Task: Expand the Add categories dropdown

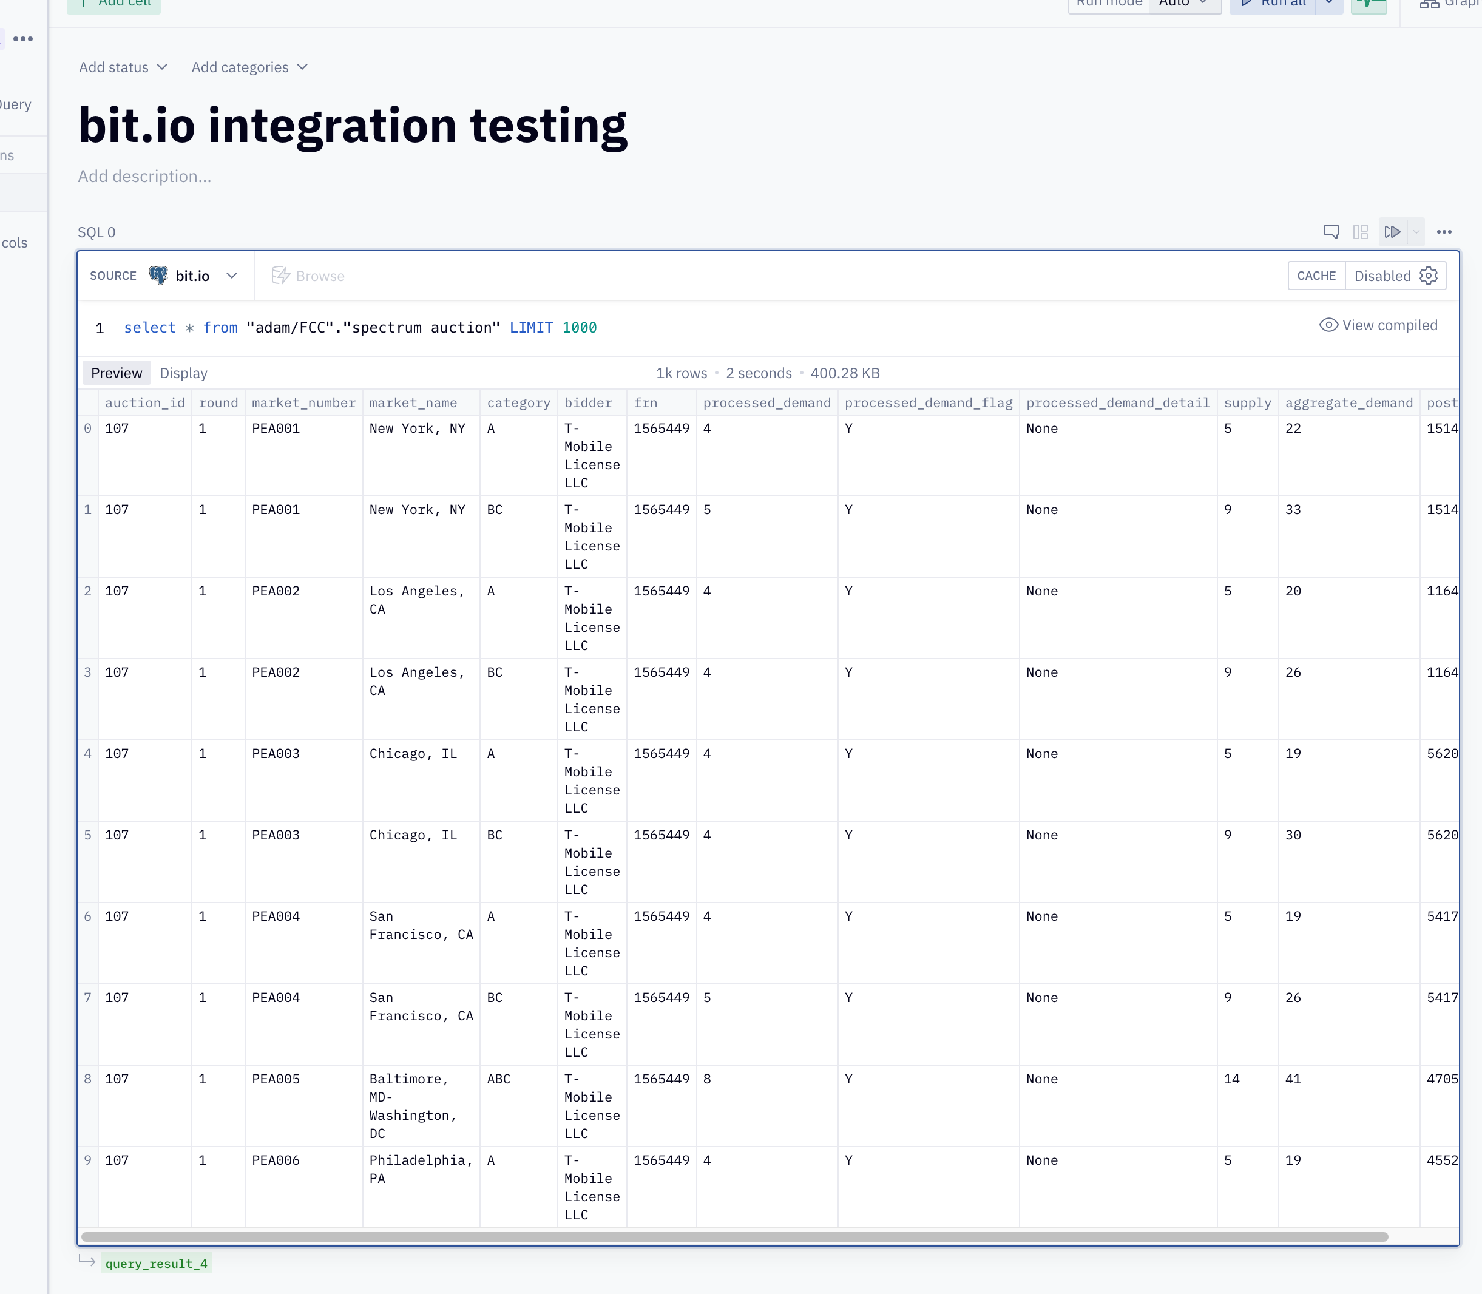Action: point(249,67)
